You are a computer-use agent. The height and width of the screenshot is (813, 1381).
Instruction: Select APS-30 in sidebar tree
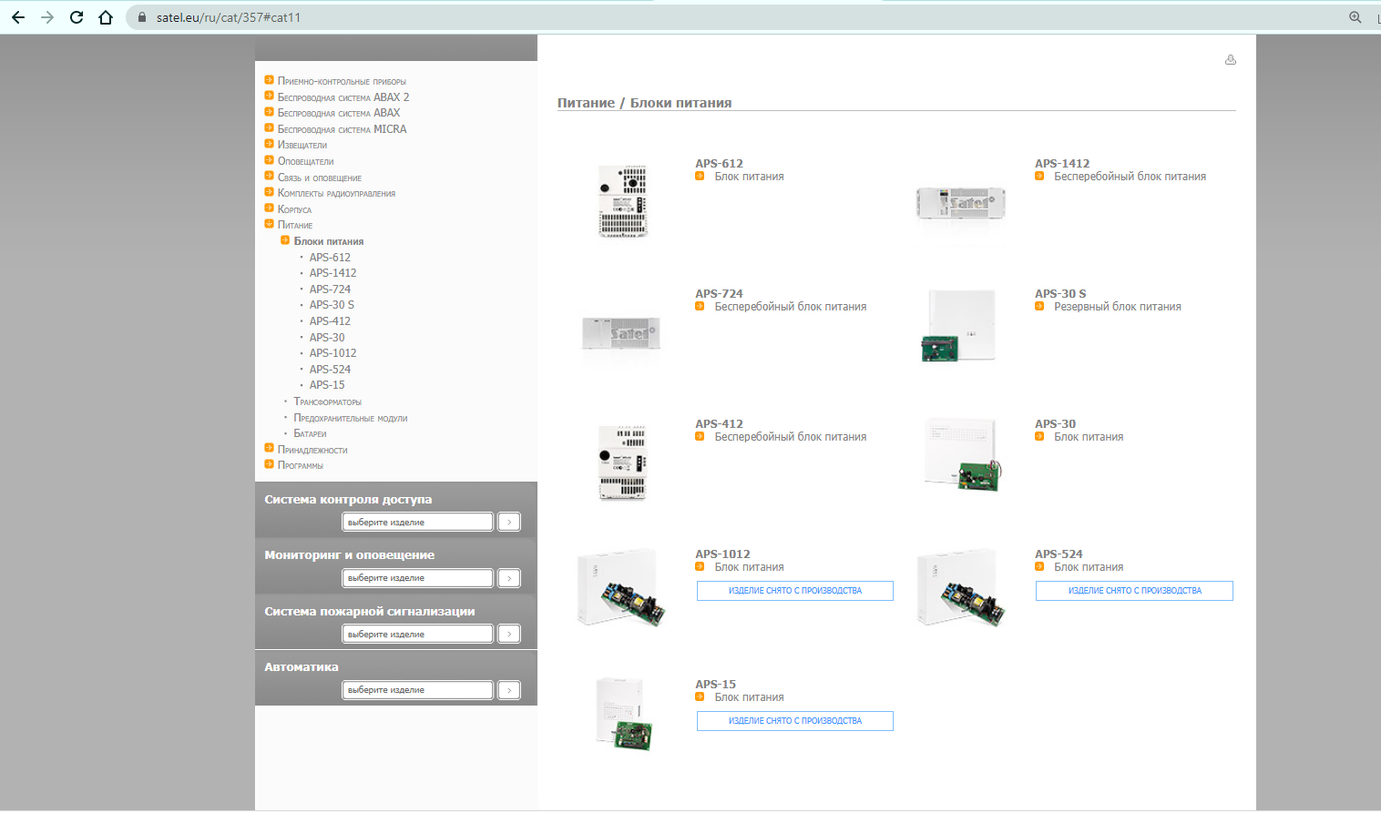click(327, 338)
